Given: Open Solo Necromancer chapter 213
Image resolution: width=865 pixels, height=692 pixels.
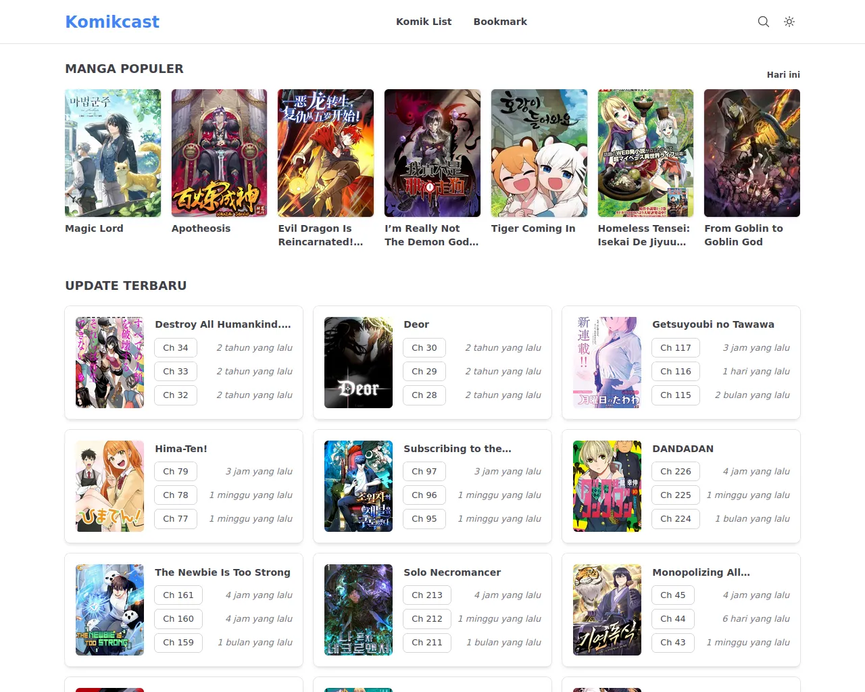Looking at the screenshot, I should tap(427, 595).
